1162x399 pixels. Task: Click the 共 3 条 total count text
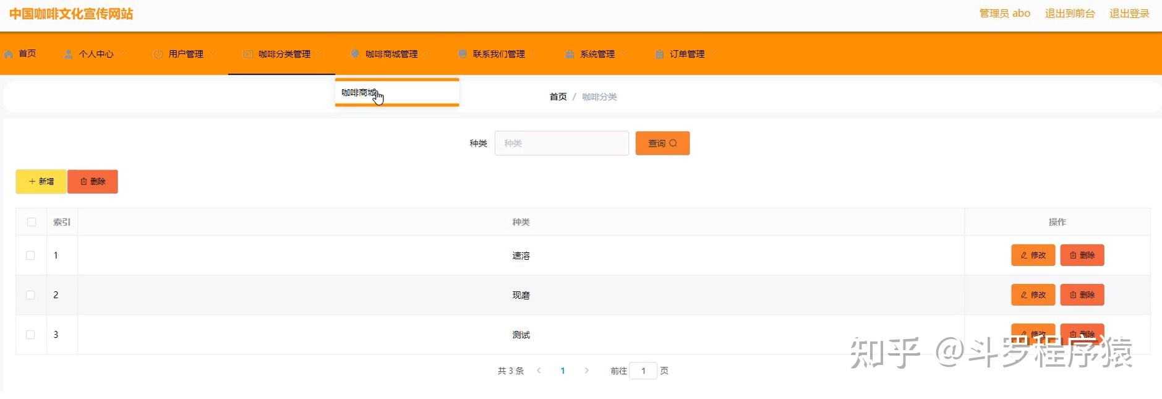coord(511,371)
